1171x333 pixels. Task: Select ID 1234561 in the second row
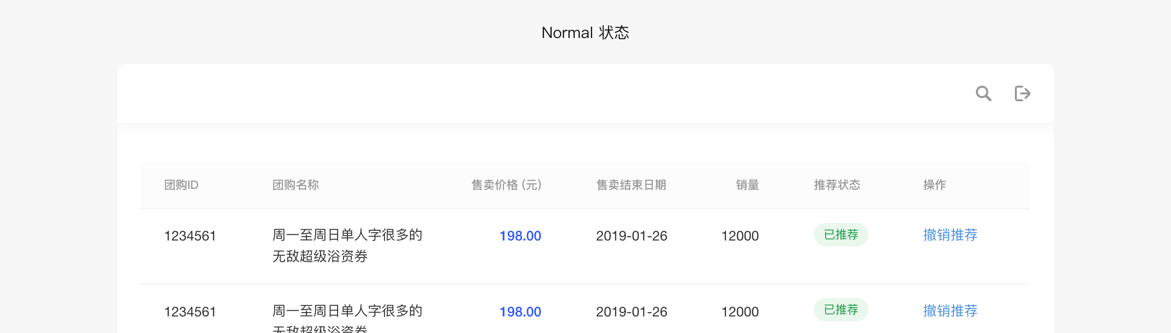pos(190,312)
